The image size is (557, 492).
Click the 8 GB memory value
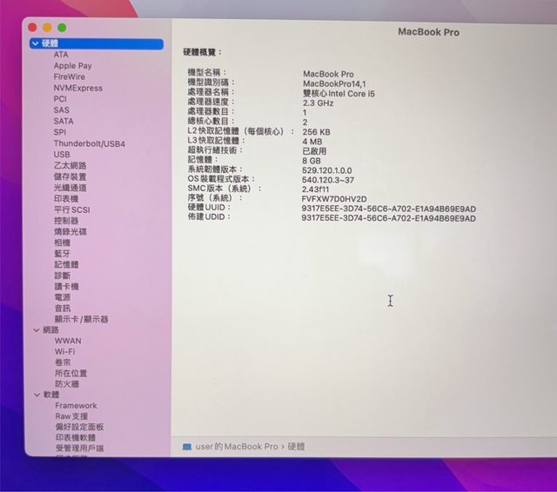312,161
